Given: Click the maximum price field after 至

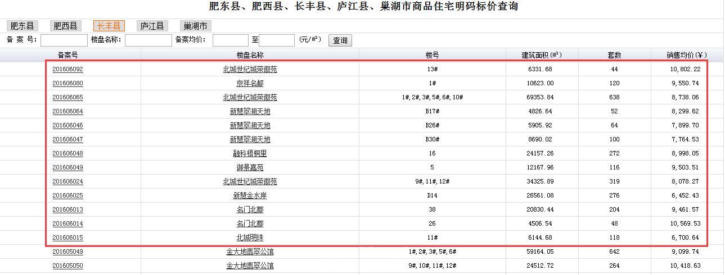Looking at the screenshot, I should point(277,40).
